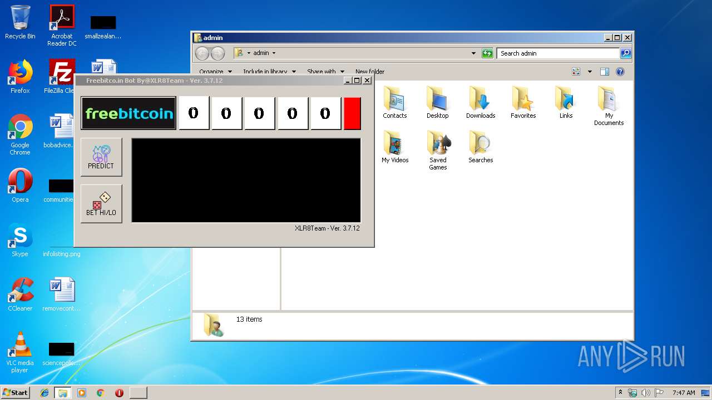Launch Opera from taskbar
Viewport: 712px width, 400px height.
[119, 393]
